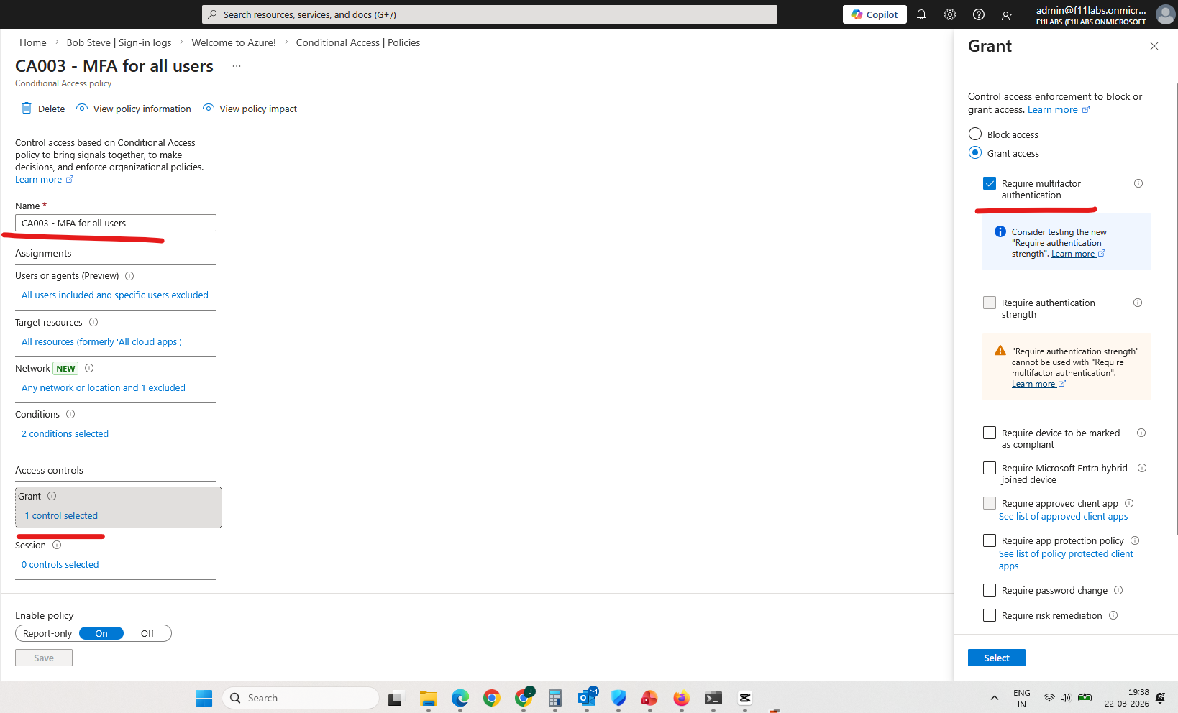
Task: Show hidden system tray icons chevron
Action: tap(995, 698)
